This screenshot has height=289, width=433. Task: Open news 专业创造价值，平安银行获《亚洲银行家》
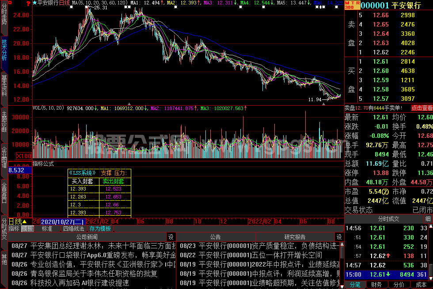click(x=93, y=264)
